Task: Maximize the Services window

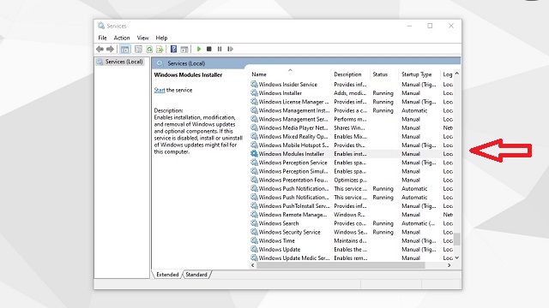Action: (x=430, y=26)
